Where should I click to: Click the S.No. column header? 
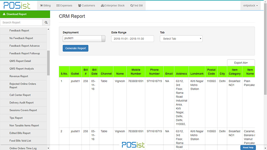tap(64, 72)
